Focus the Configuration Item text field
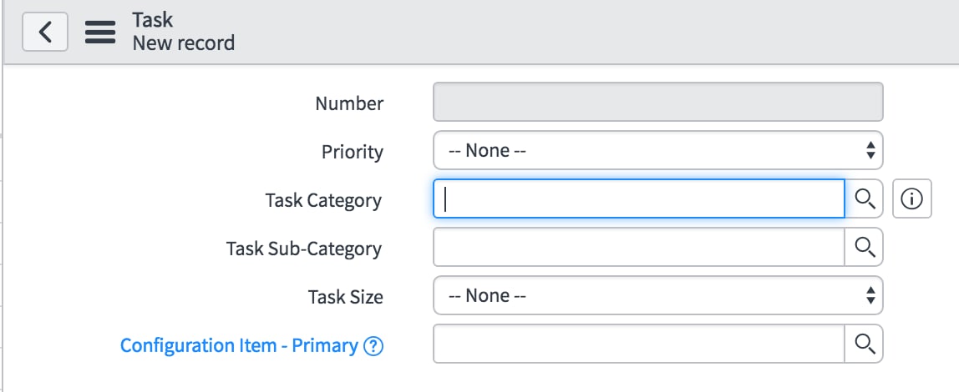This screenshot has width=959, height=392. pyautogui.click(x=638, y=344)
